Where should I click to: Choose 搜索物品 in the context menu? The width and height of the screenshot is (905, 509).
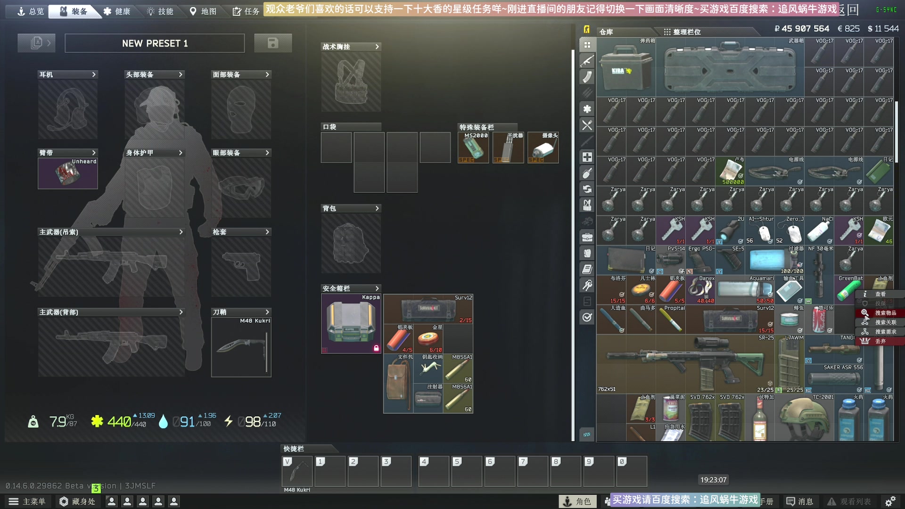point(880,313)
